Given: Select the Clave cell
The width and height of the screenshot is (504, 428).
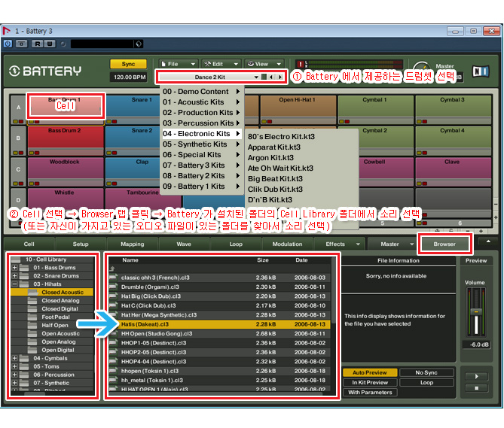Looking at the screenshot, I should pyautogui.click(x=454, y=172).
